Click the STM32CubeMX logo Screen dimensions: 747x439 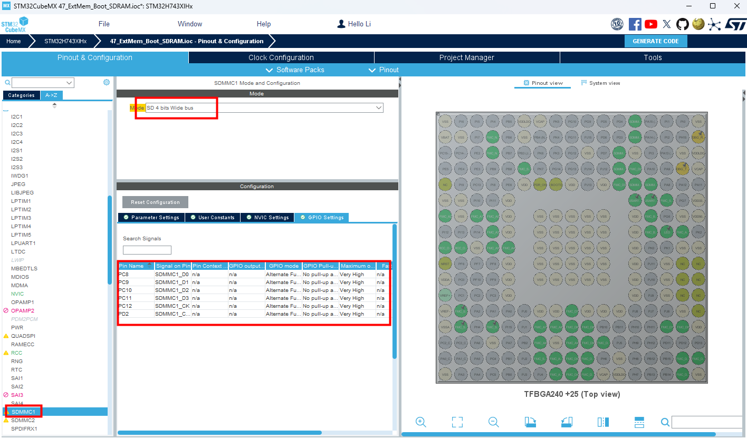tap(14, 25)
